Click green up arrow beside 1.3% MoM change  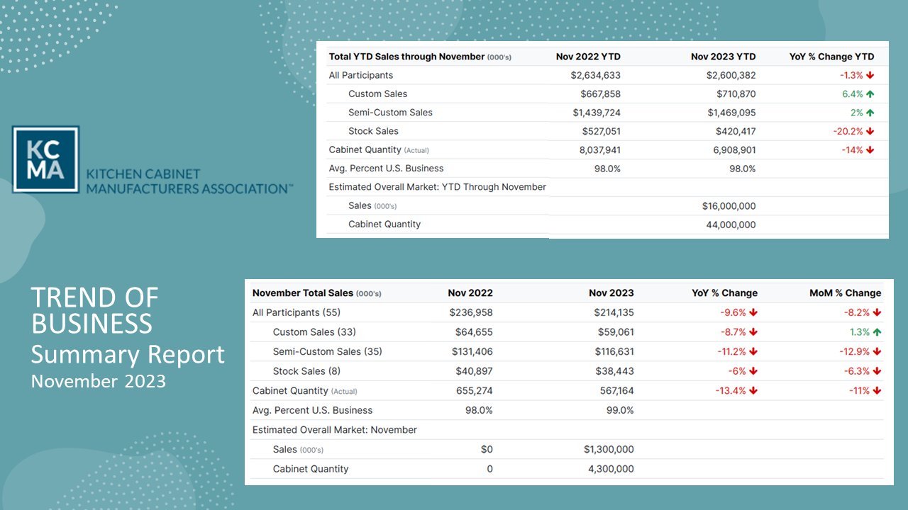pyautogui.click(x=877, y=332)
